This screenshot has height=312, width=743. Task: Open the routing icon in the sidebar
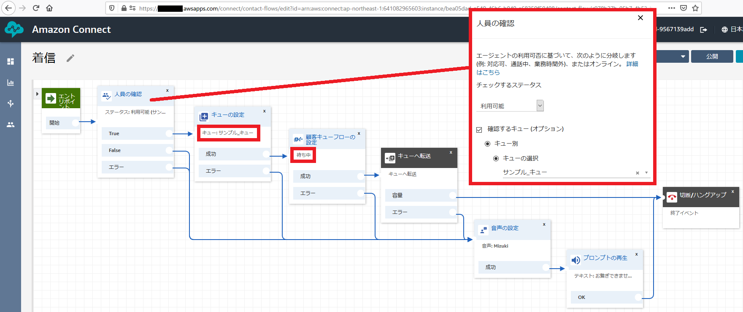(11, 104)
